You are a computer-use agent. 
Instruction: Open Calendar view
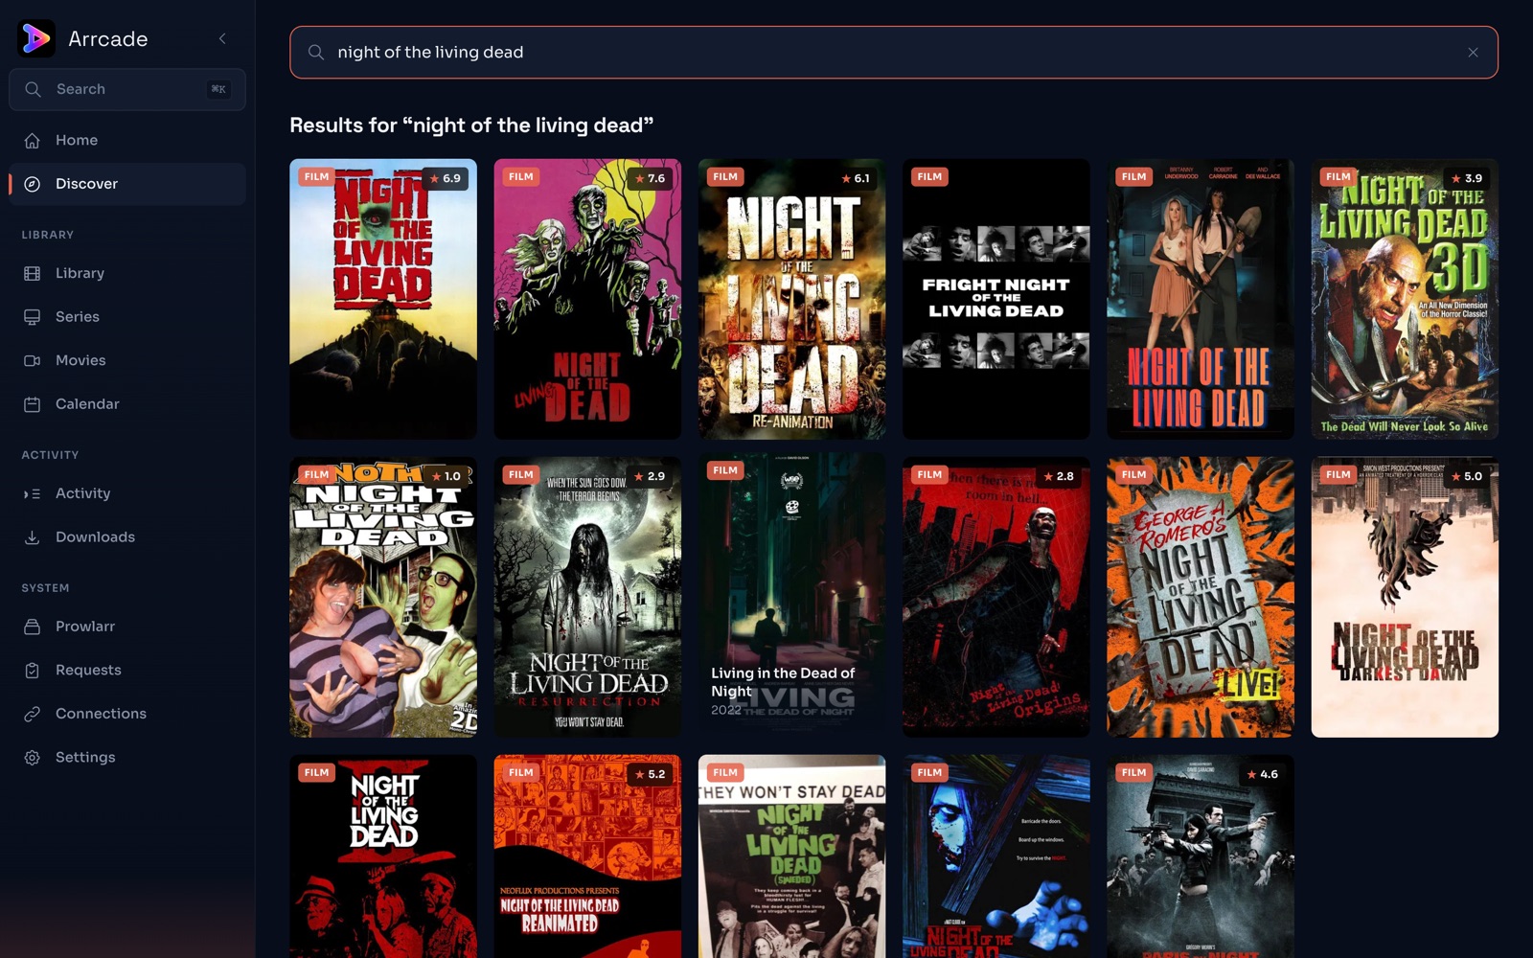pyautogui.click(x=127, y=403)
